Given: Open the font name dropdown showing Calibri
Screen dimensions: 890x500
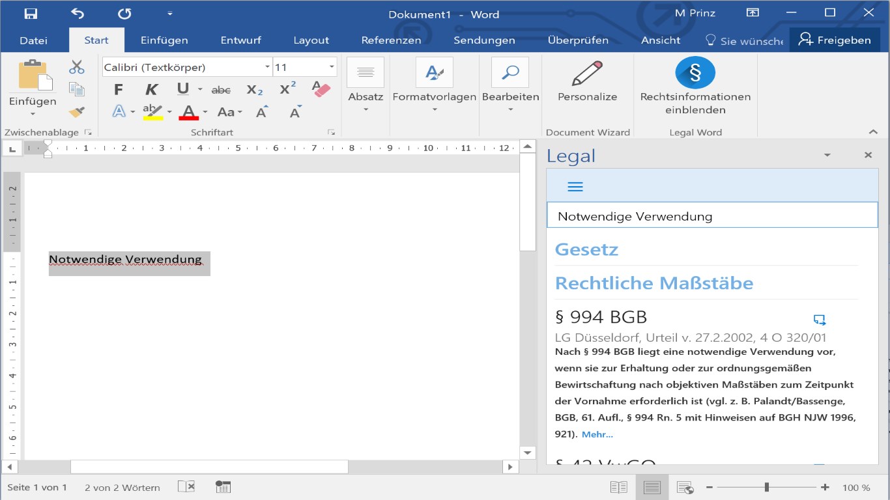Looking at the screenshot, I should pos(267,67).
